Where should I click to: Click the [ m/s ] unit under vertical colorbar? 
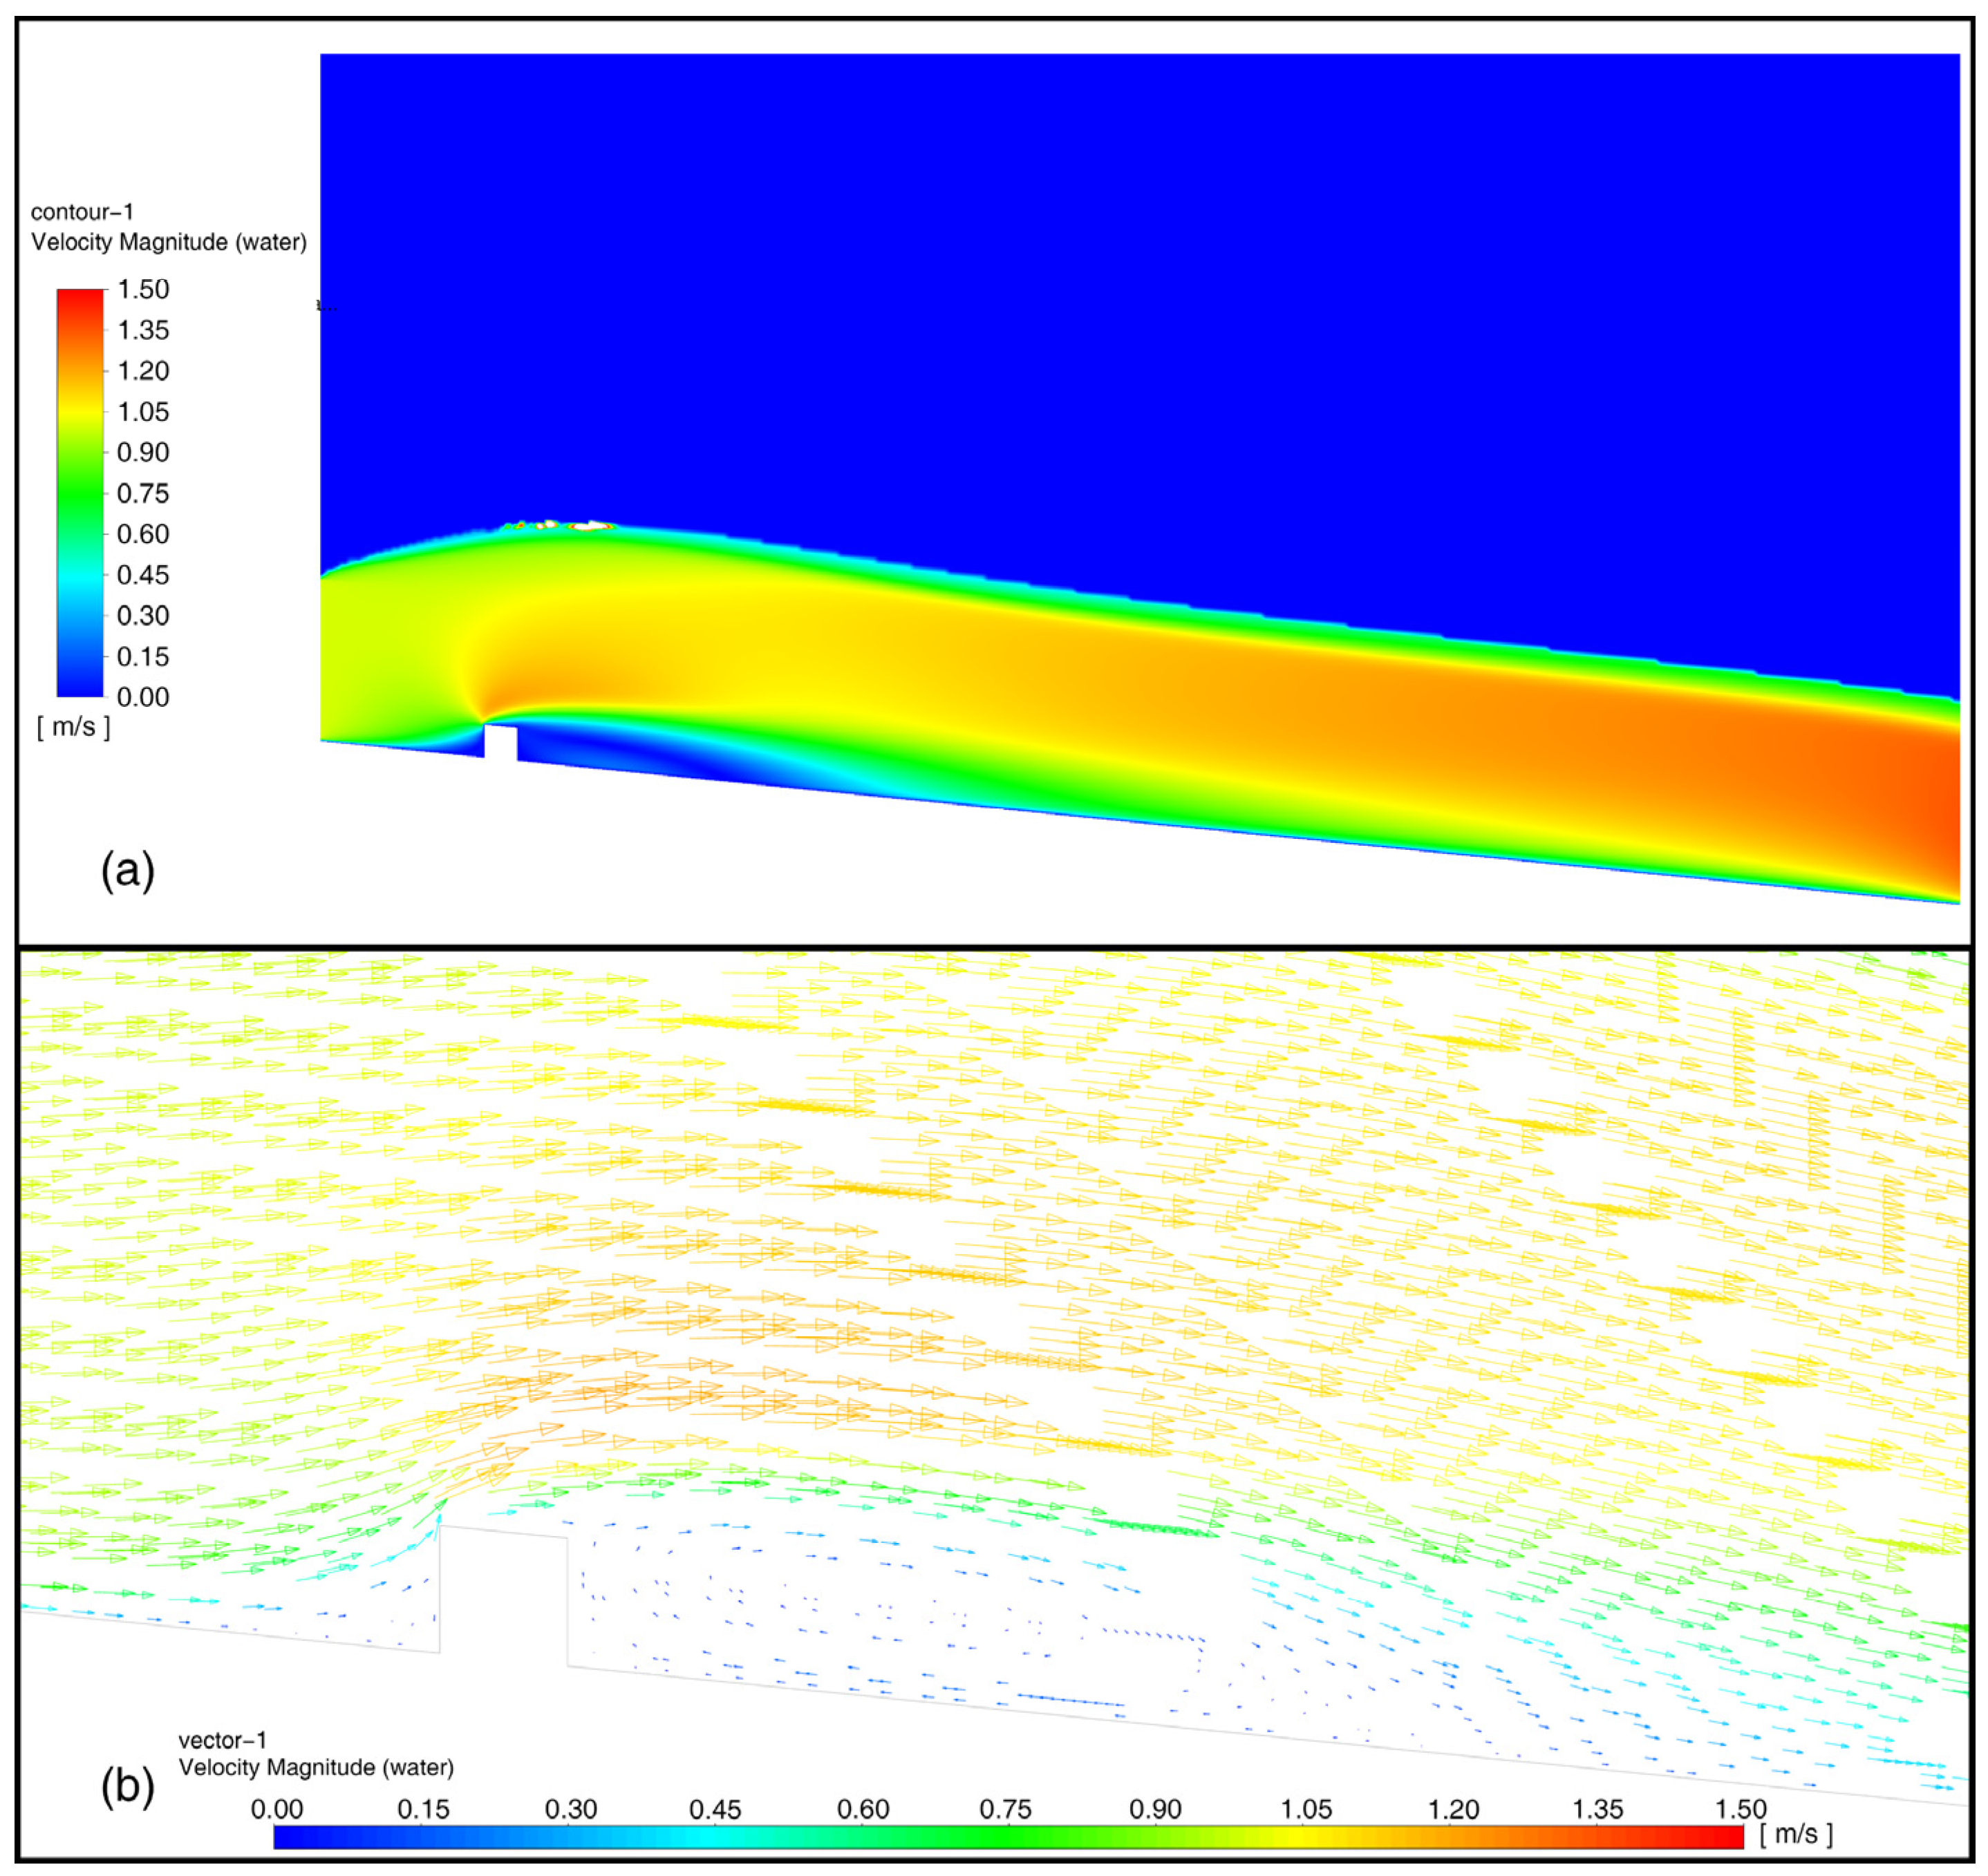(74, 727)
